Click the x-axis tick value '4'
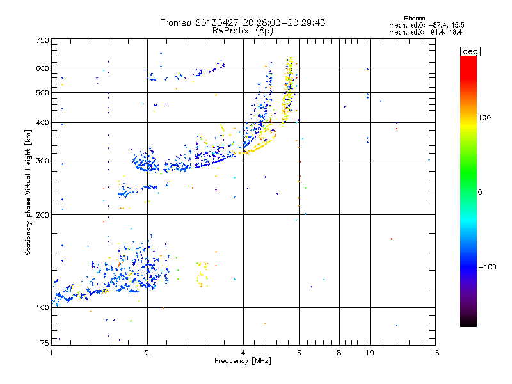Viewport: 512px width, 384px height. point(243,353)
